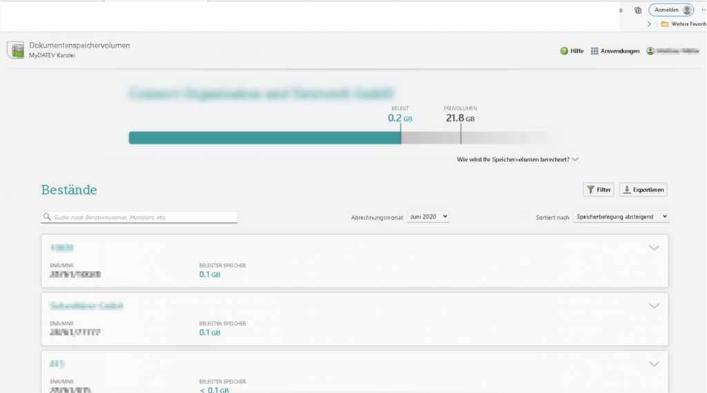Click the Filter button
This screenshot has width=707, height=393.
coord(598,189)
